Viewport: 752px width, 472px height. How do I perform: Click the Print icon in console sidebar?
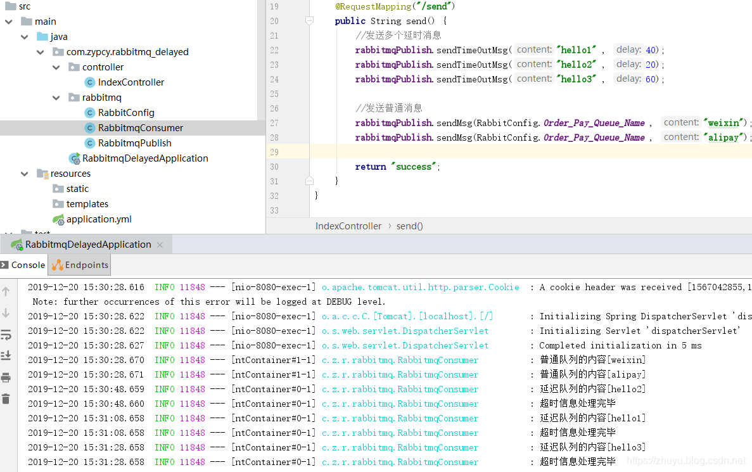click(x=6, y=378)
